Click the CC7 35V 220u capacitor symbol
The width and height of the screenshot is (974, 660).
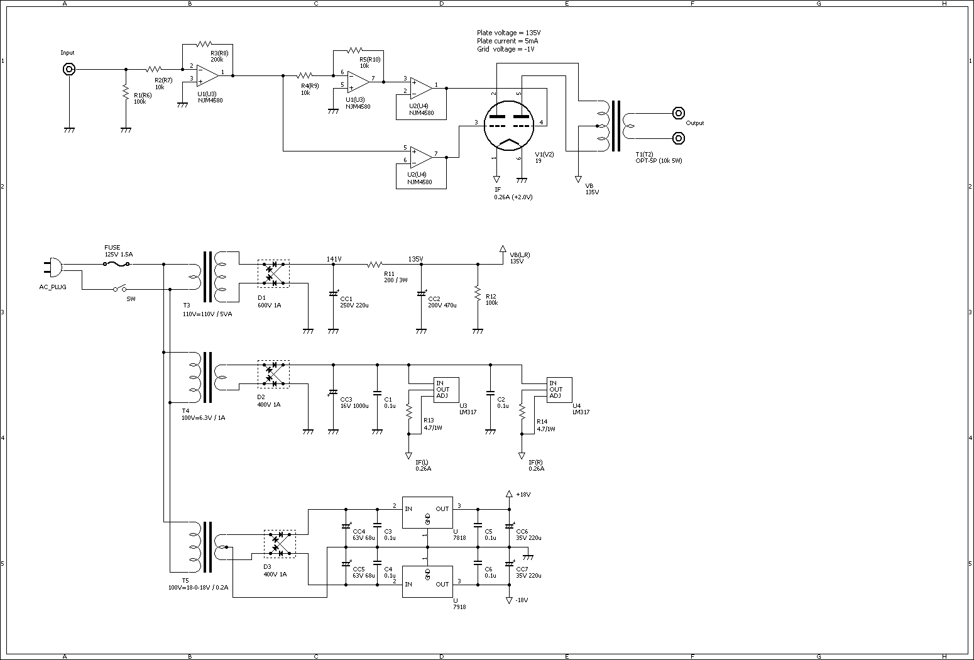click(x=510, y=563)
